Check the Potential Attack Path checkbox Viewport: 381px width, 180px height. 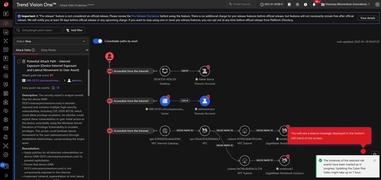(x=19, y=61)
